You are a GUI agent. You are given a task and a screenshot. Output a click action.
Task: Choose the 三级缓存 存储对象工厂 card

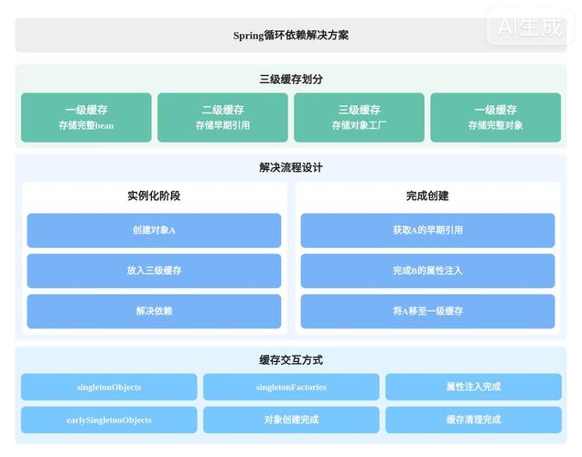[x=360, y=118]
